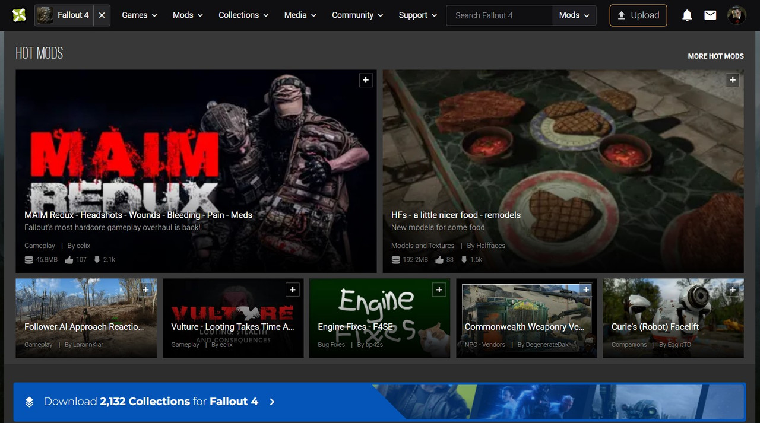The width and height of the screenshot is (760, 423).
Task: Click plus icon on Curie's Facelift card
Action: pos(733,290)
